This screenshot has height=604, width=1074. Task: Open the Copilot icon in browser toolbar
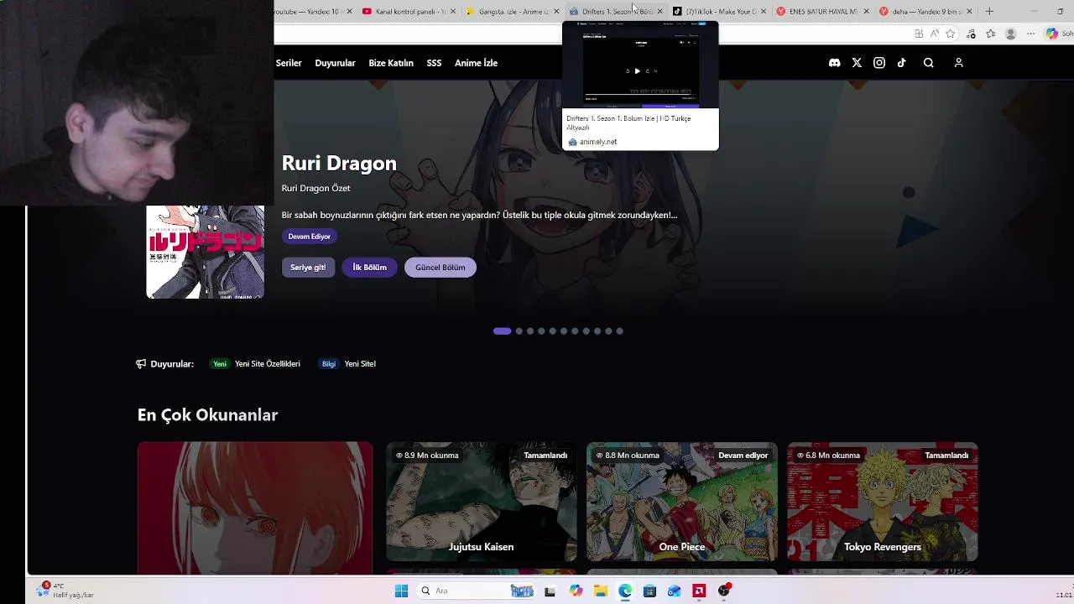coord(1052,34)
